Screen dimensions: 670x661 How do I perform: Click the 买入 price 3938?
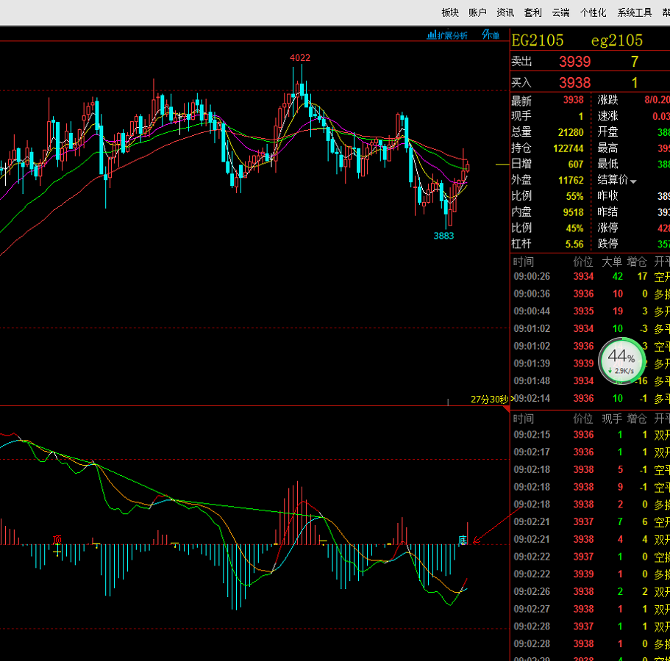[x=574, y=83]
